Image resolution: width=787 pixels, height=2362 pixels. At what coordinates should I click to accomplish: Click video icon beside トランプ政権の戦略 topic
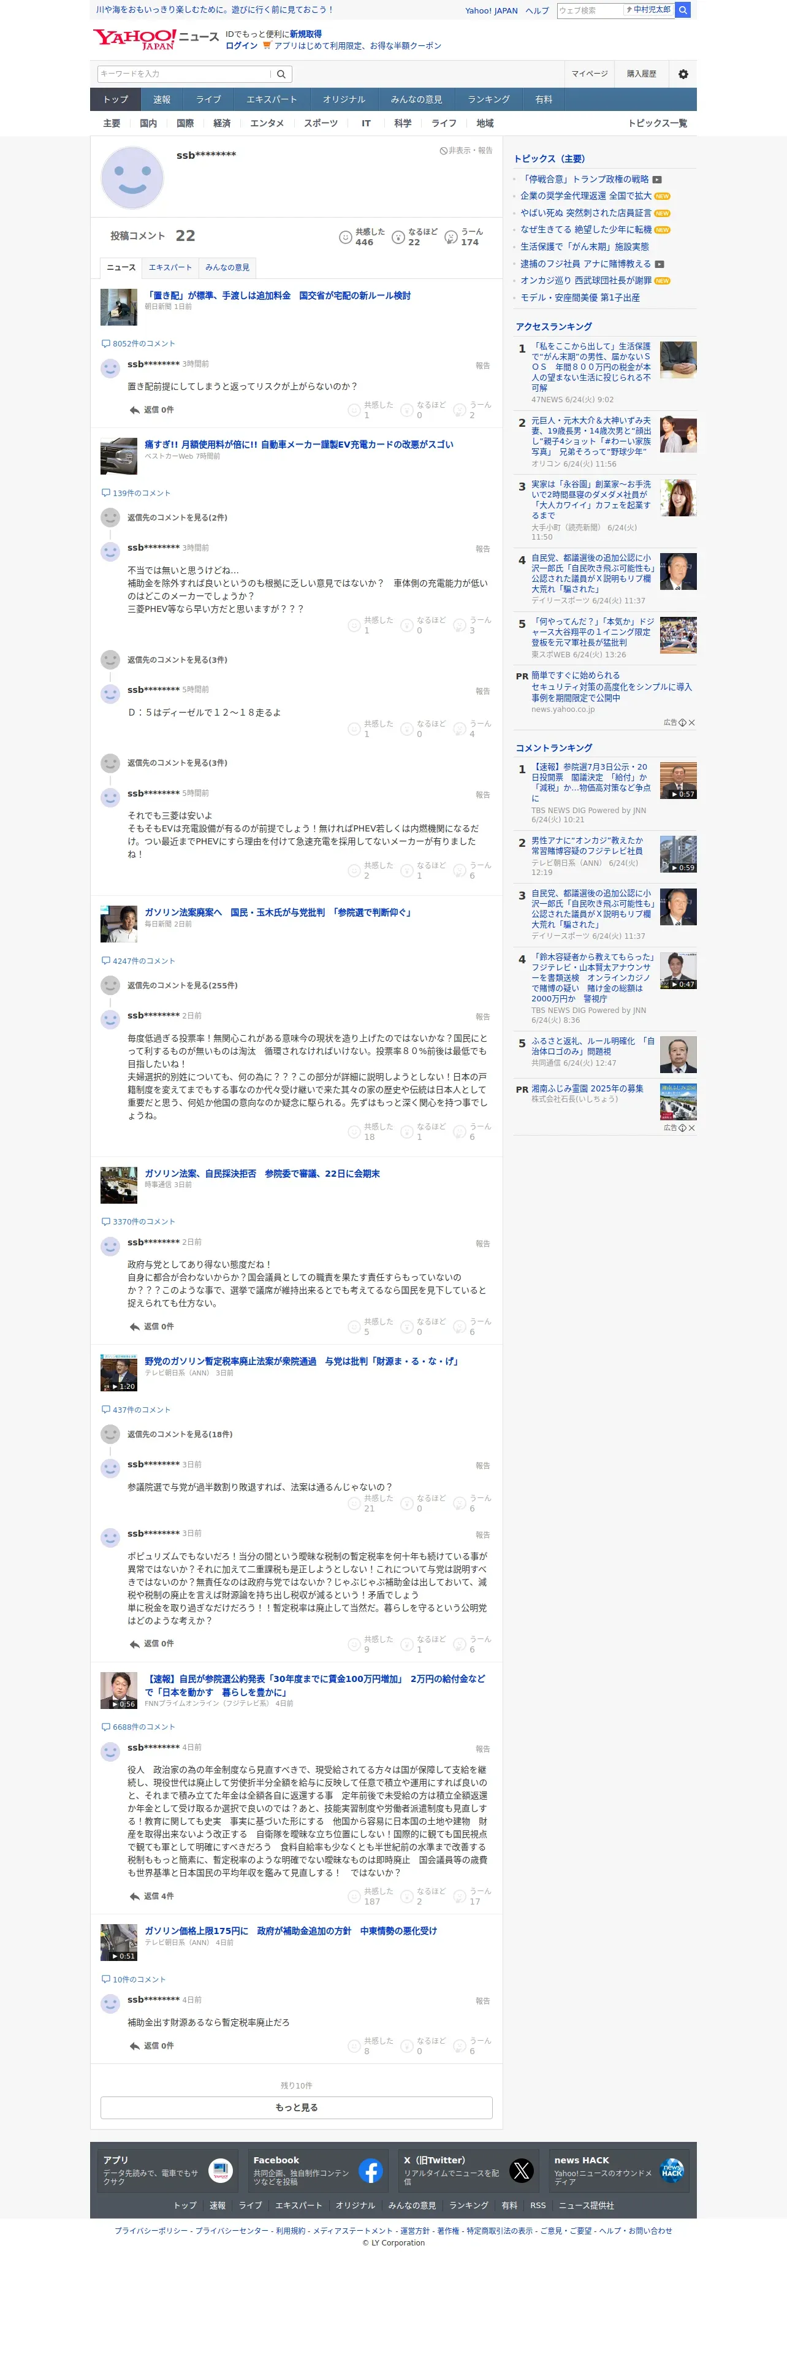pyautogui.click(x=657, y=180)
